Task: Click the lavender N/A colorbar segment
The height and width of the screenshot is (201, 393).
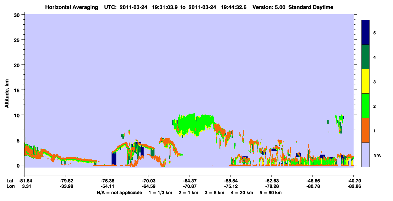Action: pyautogui.click(x=365, y=155)
